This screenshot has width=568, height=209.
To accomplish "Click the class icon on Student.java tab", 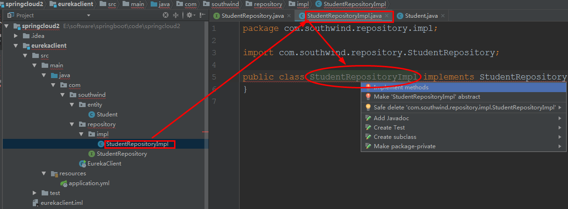I will click(400, 15).
